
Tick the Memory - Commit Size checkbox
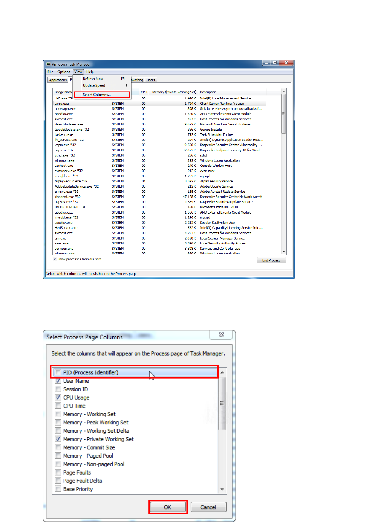(58, 447)
